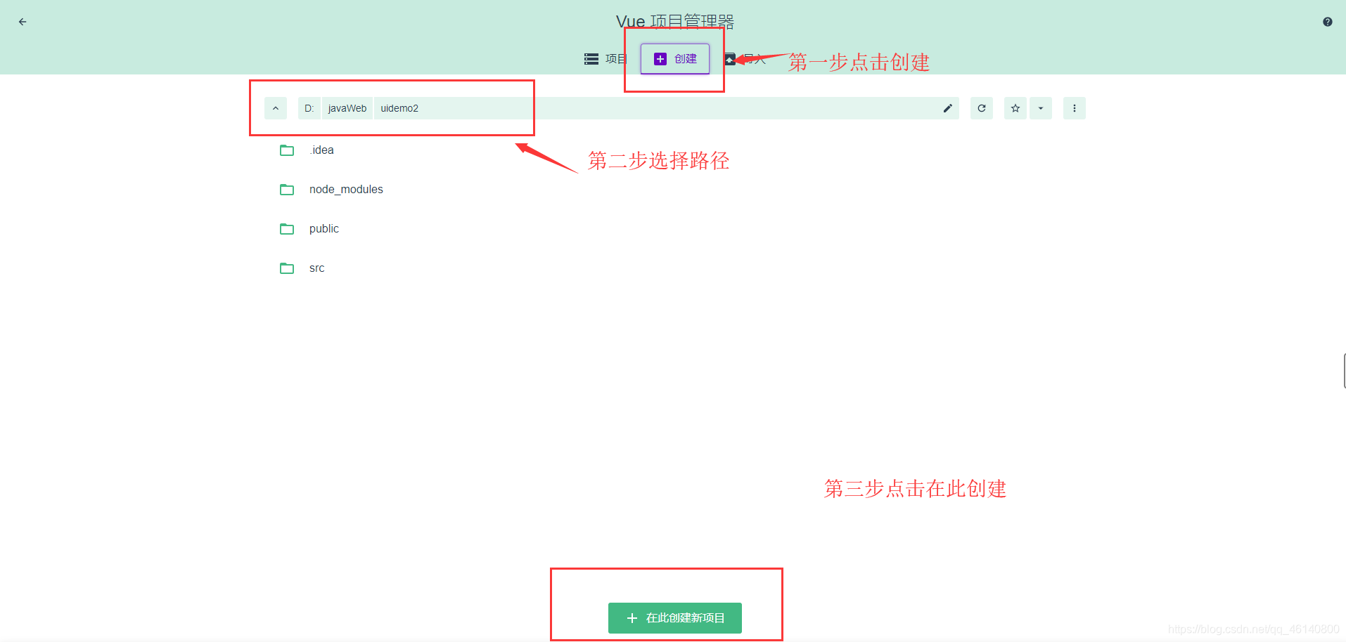
Task: Click the uidemo2 path segment
Action: point(399,108)
